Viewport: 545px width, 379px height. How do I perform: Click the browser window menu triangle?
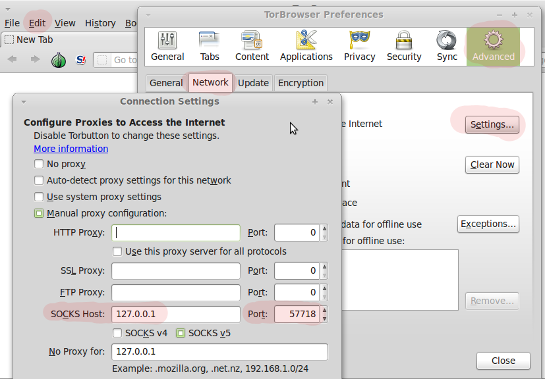click(8, 9)
